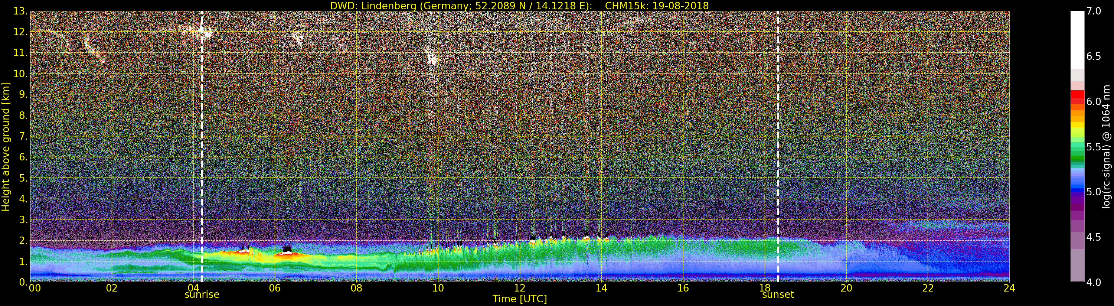The image size is (1114, 306).
Task: Click the '20' time axis tick label
Action: [846, 288]
